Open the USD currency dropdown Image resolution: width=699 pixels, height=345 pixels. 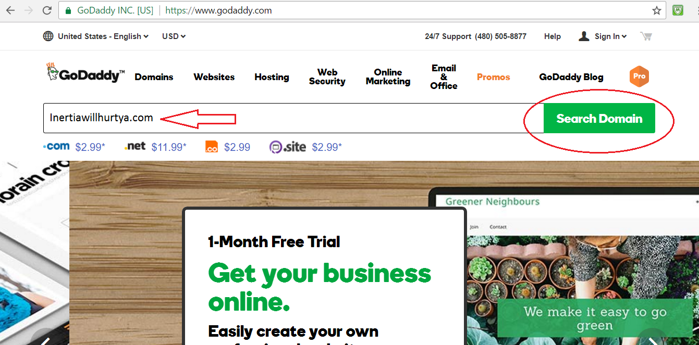174,36
